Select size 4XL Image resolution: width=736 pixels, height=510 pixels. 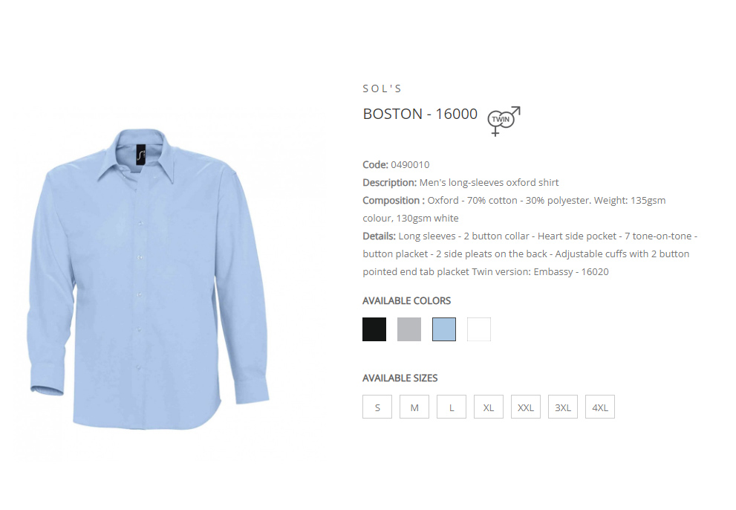click(x=600, y=407)
